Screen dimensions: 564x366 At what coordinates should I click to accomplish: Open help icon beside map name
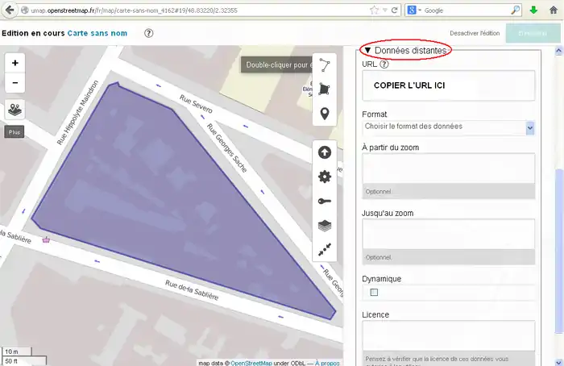(149, 33)
